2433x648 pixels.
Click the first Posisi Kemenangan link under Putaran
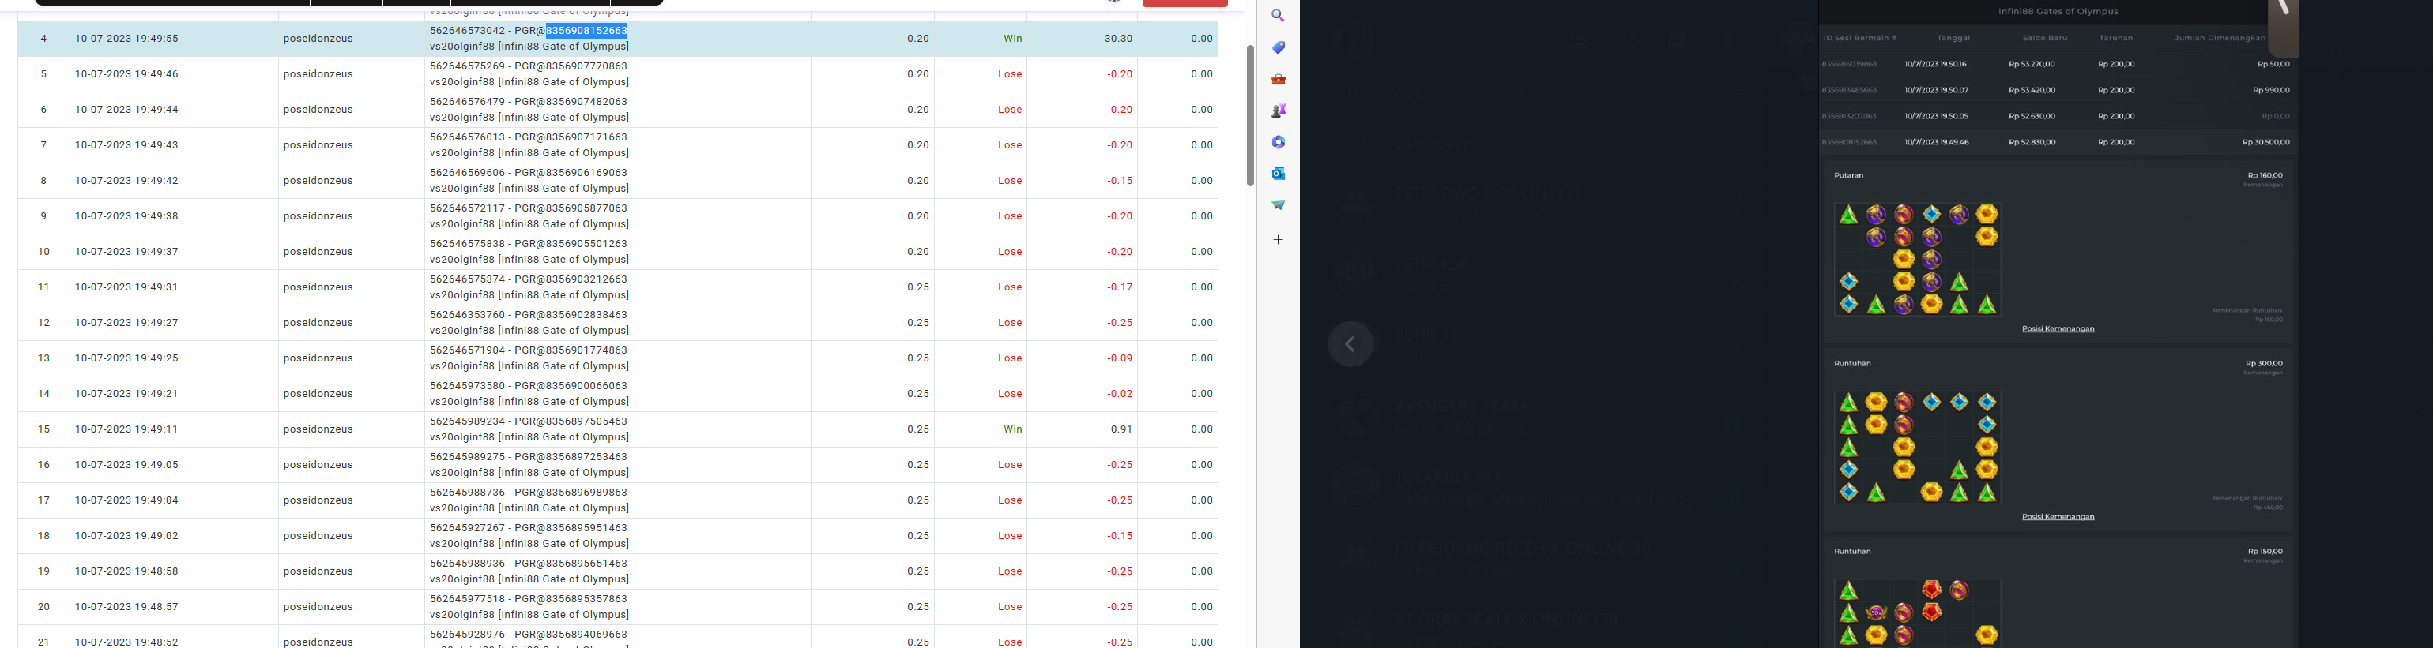pos(2058,328)
